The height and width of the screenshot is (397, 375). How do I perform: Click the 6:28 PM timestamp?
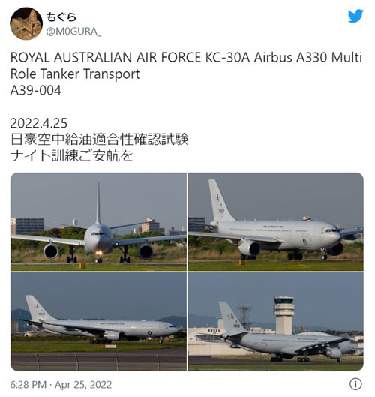(x=28, y=385)
